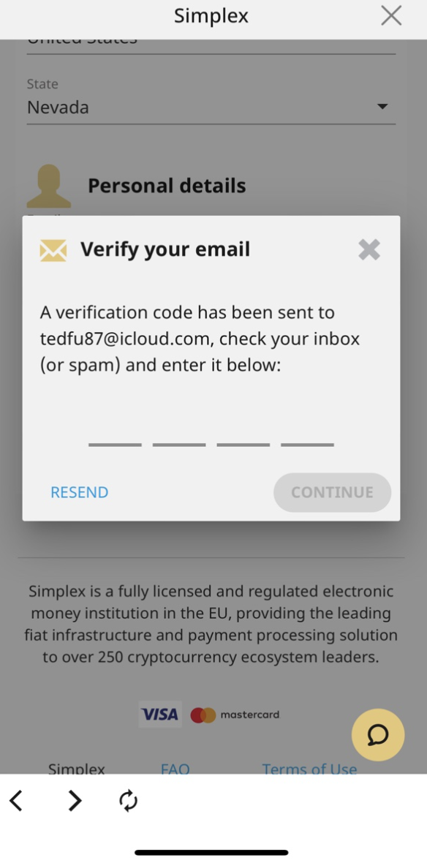
Task: Click the Continue button
Action: (x=333, y=492)
